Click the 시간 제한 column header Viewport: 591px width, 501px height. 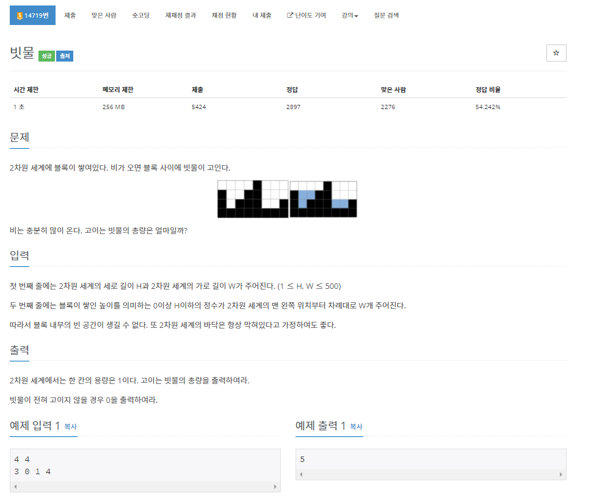26,90
